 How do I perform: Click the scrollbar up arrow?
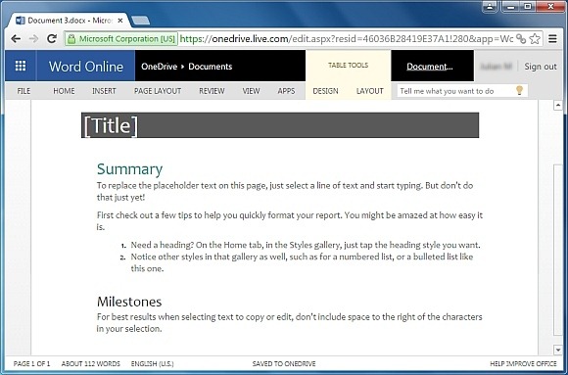tap(558, 106)
